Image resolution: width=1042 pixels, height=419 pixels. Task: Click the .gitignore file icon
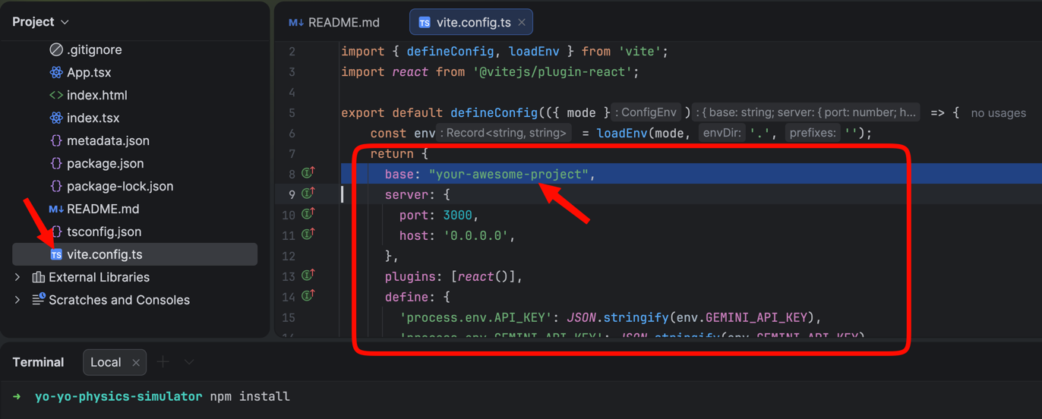[56, 50]
